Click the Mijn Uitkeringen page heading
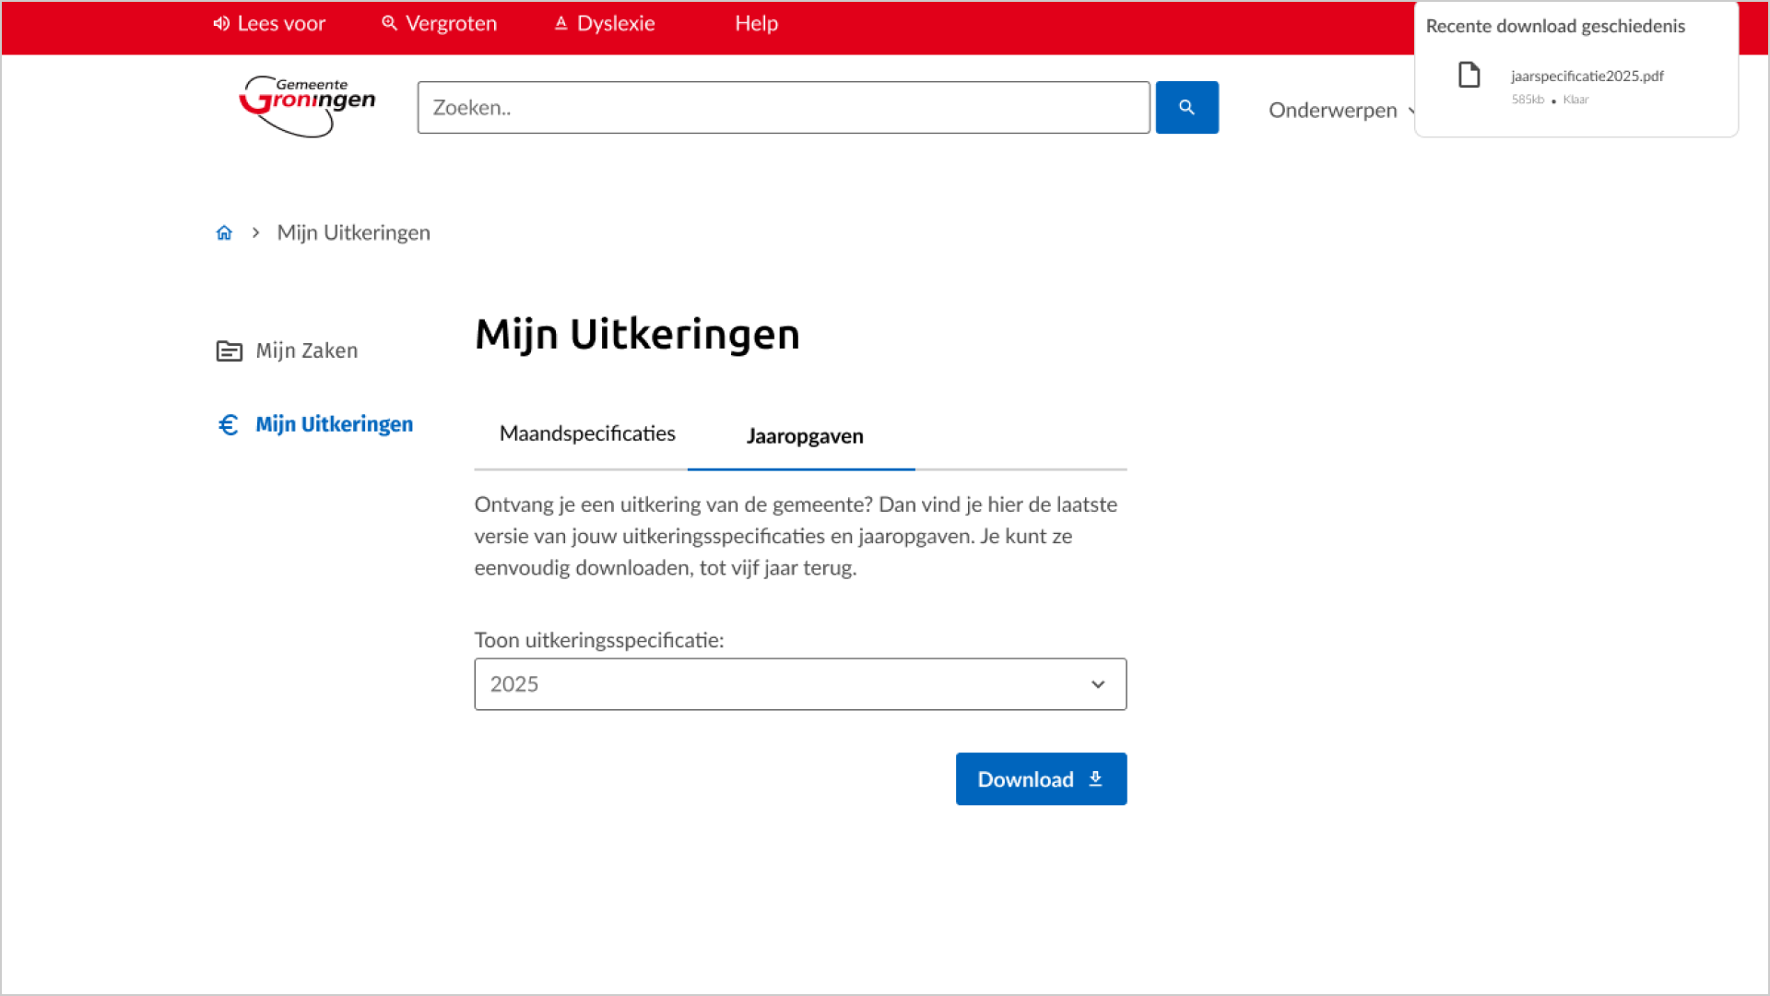Screen dimensions: 1770x996 point(637,334)
